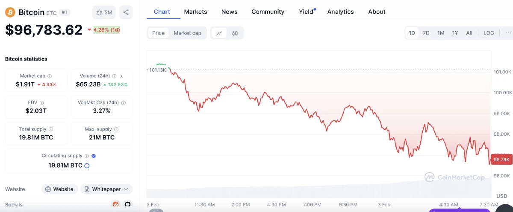This screenshot has height=212, width=513.
Task: Click the circulating supply verified badge
Action: [94, 156]
